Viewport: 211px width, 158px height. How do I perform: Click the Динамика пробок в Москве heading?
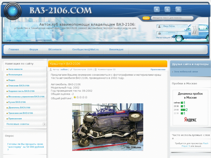click(x=190, y=96)
